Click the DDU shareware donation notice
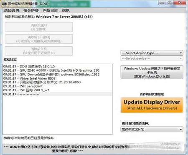Viewport: 188px width, 155px height. tap(67, 149)
